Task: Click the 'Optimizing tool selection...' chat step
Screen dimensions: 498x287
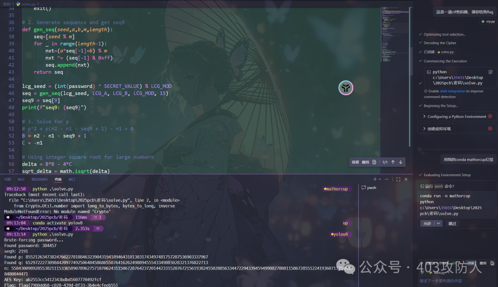Action: pos(445,34)
